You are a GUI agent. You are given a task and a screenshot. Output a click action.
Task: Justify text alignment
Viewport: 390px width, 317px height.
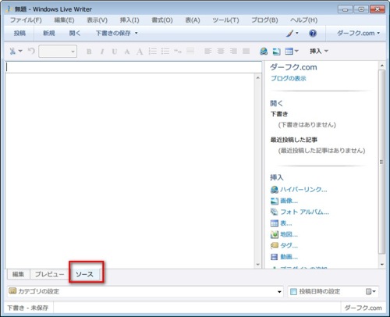(246, 51)
